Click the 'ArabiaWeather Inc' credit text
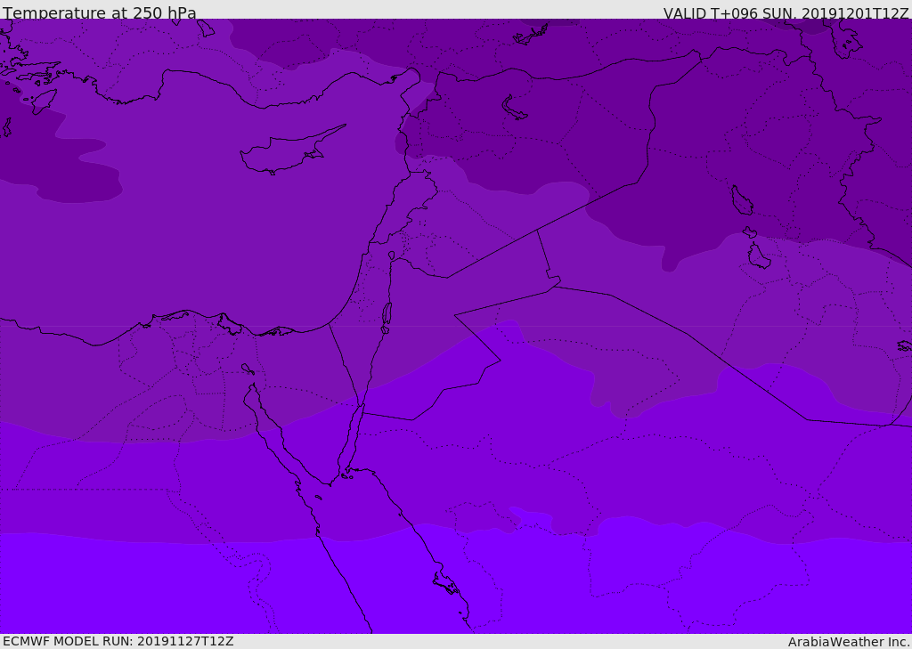The width and height of the screenshot is (912, 649). (x=849, y=642)
